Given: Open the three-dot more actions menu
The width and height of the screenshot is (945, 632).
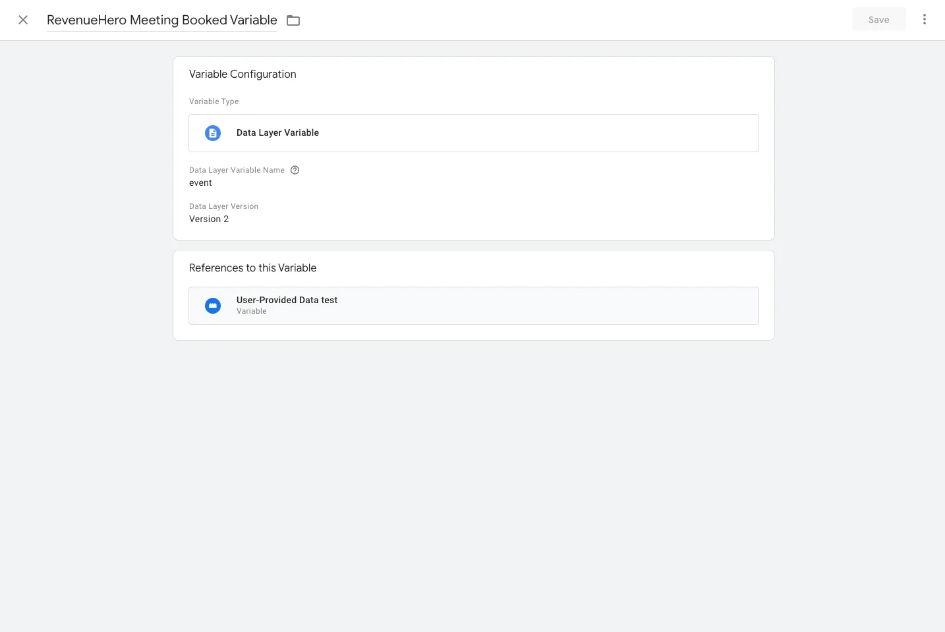Looking at the screenshot, I should coord(925,20).
